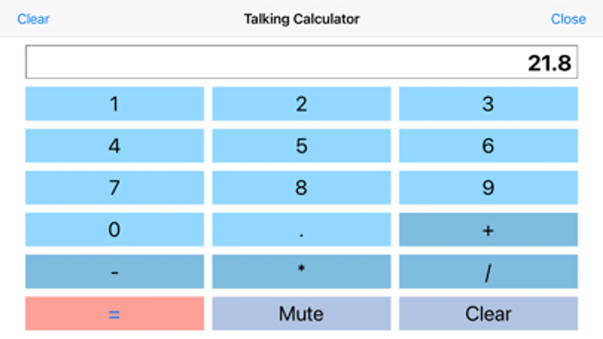603x339 pixels.
Task: Mute the calculator's speech
Action: tap(301, 313)
